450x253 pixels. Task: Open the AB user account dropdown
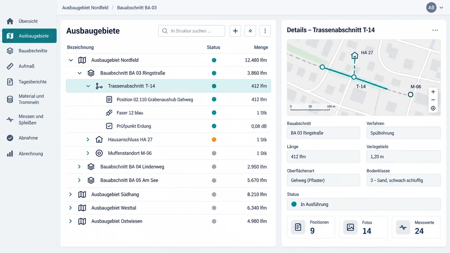[x=435, y=7]
